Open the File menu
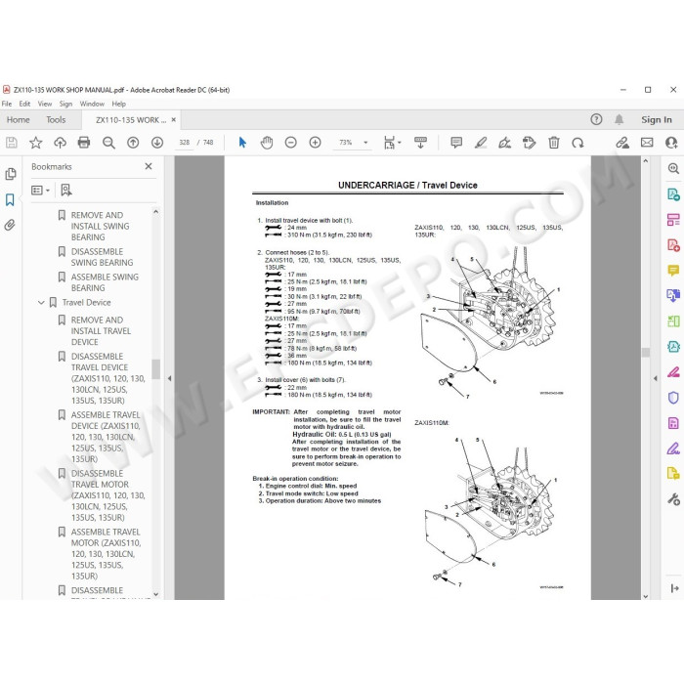 coord(7,104)
